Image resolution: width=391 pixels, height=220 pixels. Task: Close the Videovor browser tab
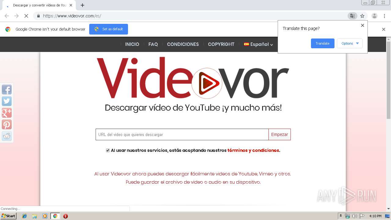[71, 5]
